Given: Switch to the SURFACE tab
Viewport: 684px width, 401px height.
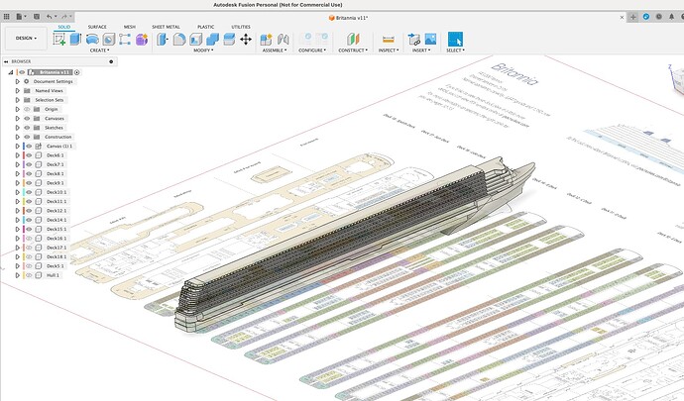Looking at the screenshot, I should point(97,27).
